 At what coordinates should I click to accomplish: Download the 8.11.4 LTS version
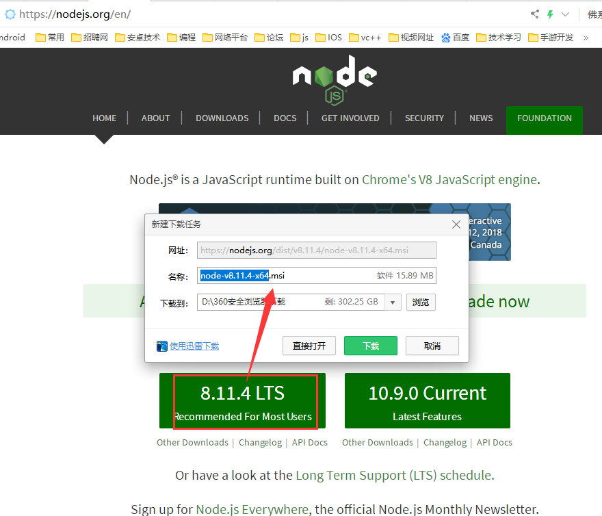[243, 401]
